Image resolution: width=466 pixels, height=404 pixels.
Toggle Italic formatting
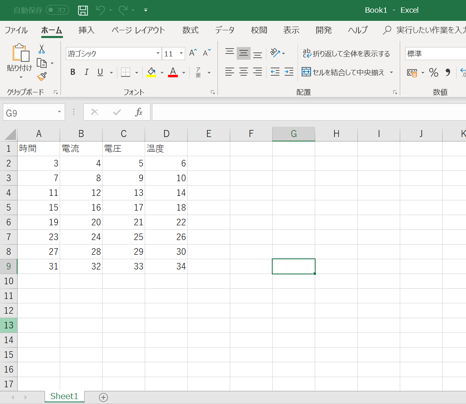point(87,72)
